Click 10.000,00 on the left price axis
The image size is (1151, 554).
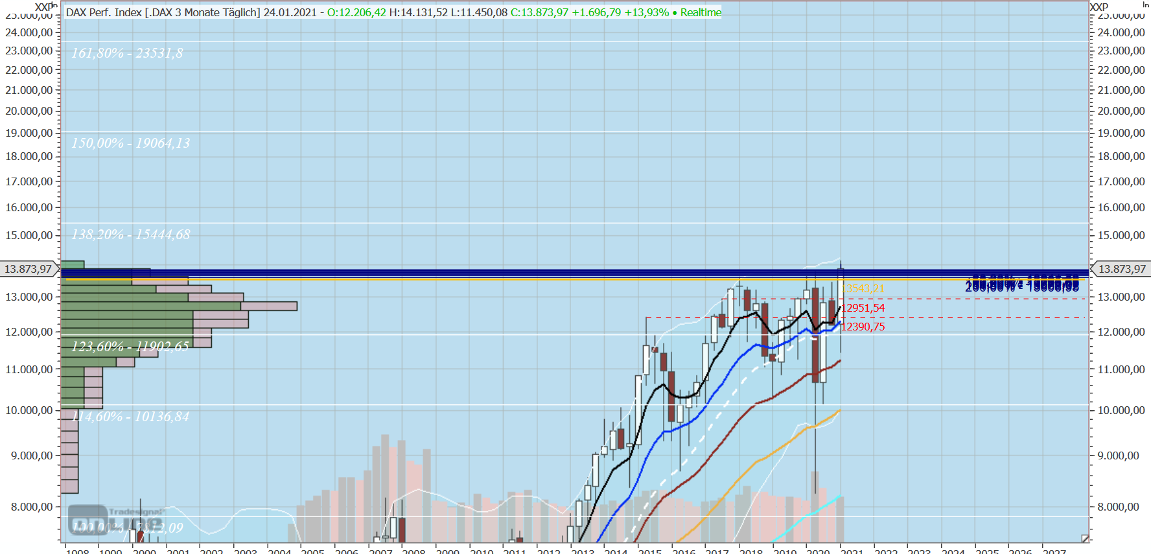[29, 410]
